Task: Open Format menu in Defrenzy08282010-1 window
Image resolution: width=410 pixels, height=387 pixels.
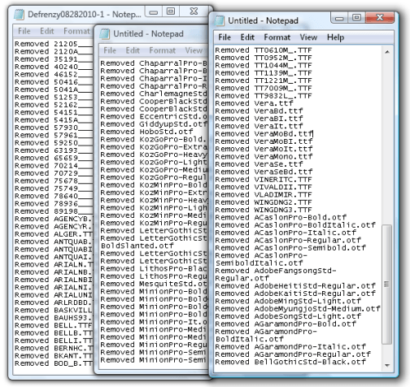Action: pyautogui.click(x=76, y=31)
